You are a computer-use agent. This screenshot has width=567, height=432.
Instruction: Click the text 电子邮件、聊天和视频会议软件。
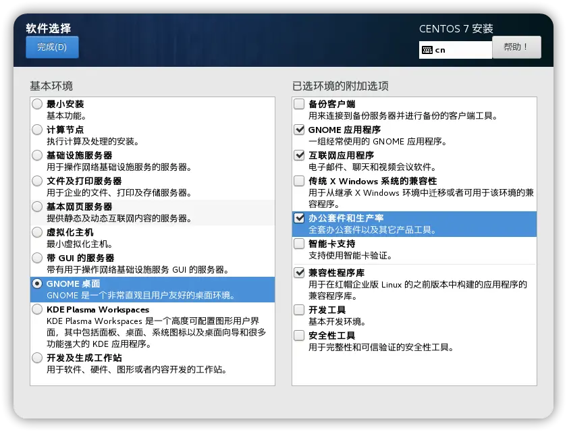(373, 167)
